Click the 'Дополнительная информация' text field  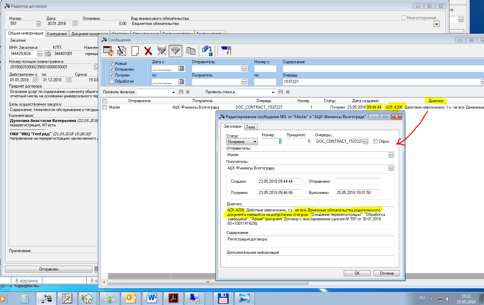pos(310,259)
